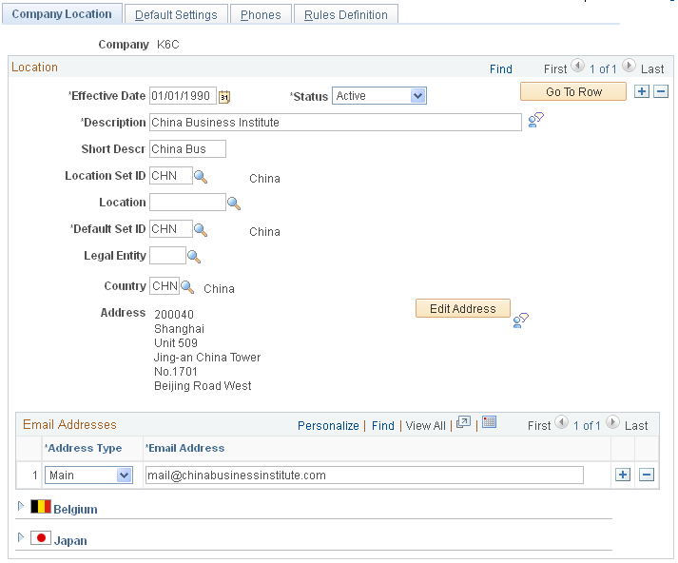Add a new Location row with plus icon
Screen dimensions: 678x563
[x=642, y=91]
